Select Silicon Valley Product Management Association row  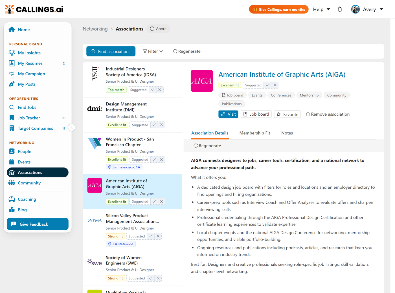pos(132,230)
